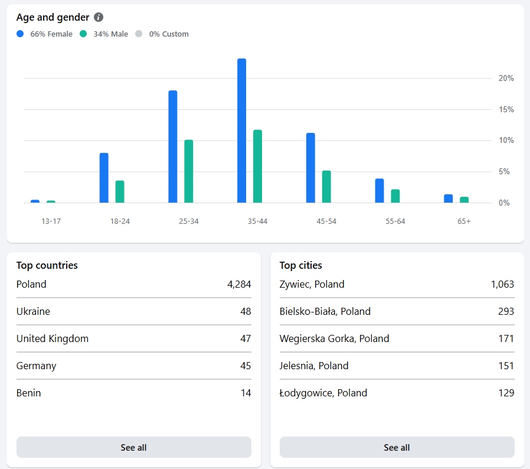The width and height of the screenshot is (530, 469).
Task: Click the male bar for 25-34
Action: 189,171
